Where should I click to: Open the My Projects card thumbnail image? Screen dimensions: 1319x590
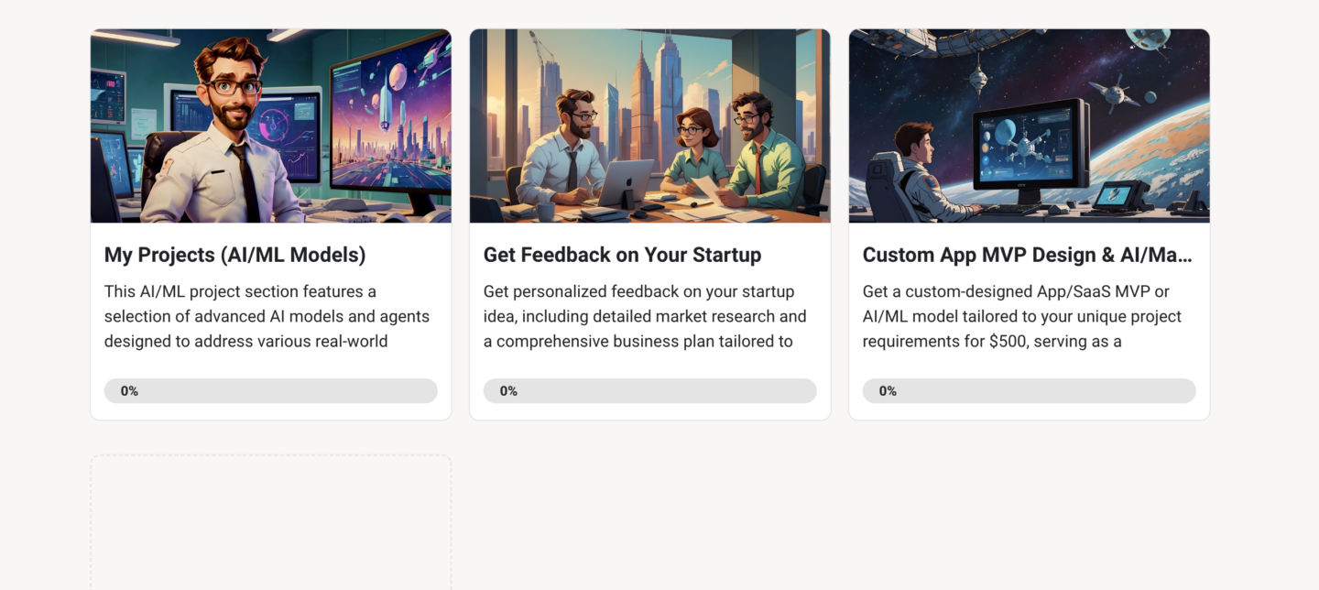[x=271, y=126]
